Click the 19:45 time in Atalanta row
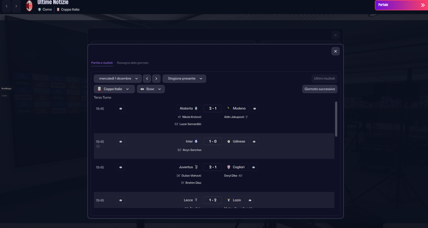The width and height of the screenshot is (428, 228). pos(100,109)
